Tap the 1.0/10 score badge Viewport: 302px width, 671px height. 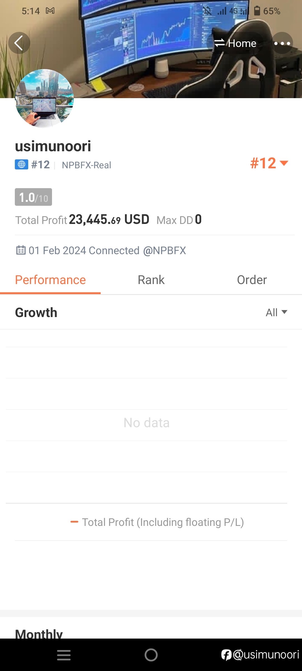point(33,197)
